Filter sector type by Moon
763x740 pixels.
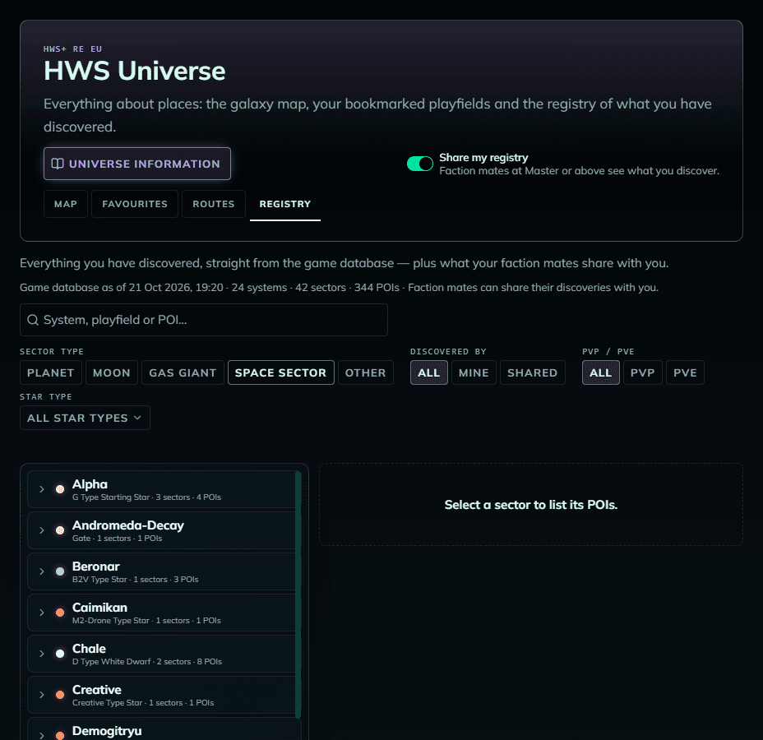[112, 372]
